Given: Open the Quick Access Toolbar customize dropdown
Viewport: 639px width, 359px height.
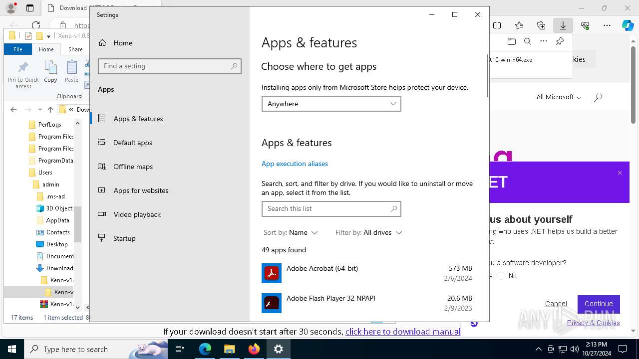Looking at the screenshot, I should pos(48,36).
